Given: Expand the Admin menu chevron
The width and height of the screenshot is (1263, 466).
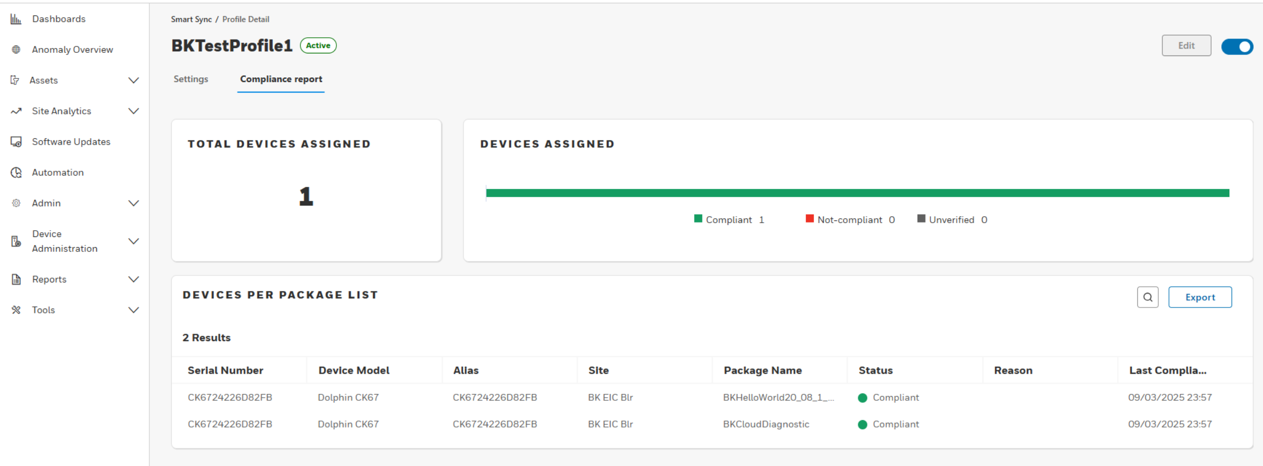Looking at the screenshot, I should [x=134, y=203].
